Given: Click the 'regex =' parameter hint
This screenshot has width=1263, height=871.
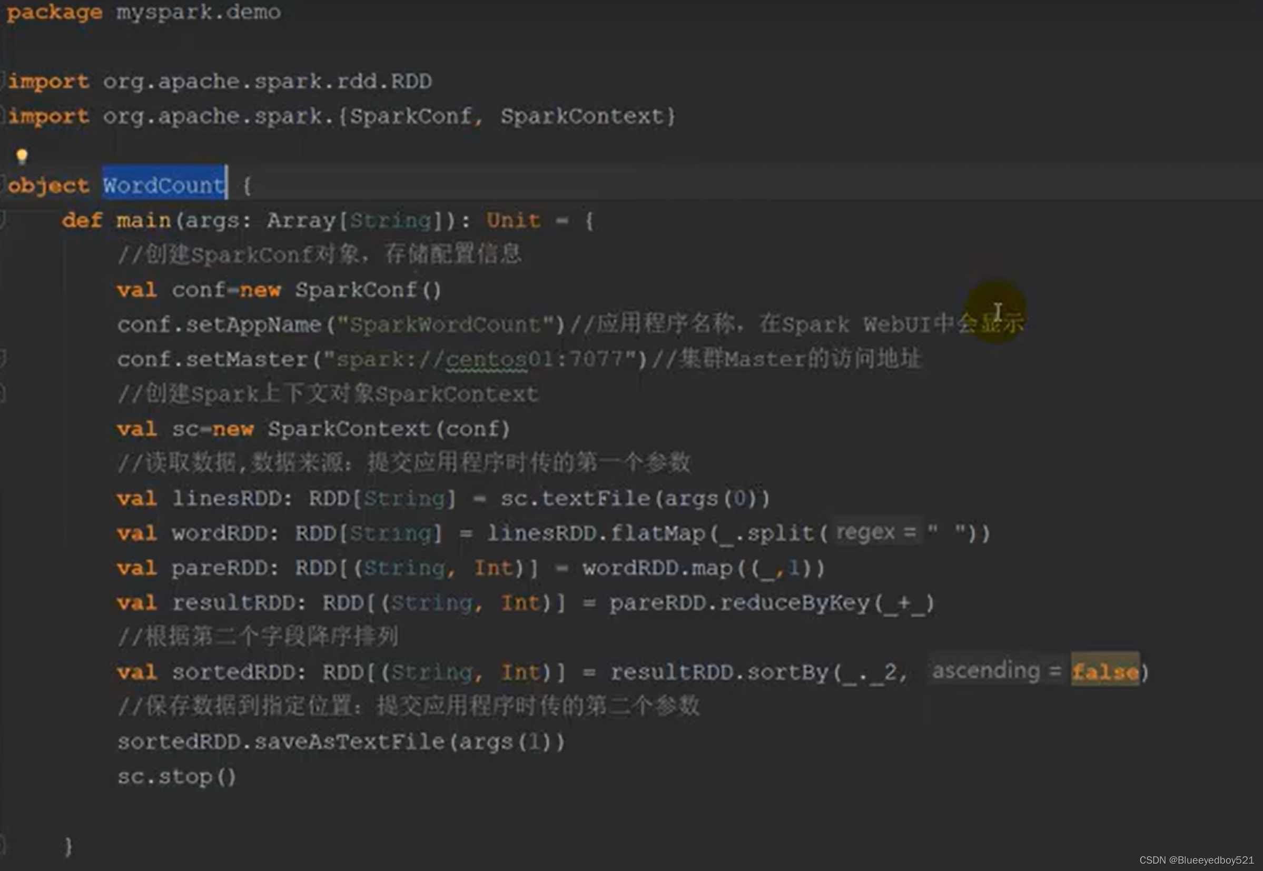Looking at the screenshot, I should 875,531.
